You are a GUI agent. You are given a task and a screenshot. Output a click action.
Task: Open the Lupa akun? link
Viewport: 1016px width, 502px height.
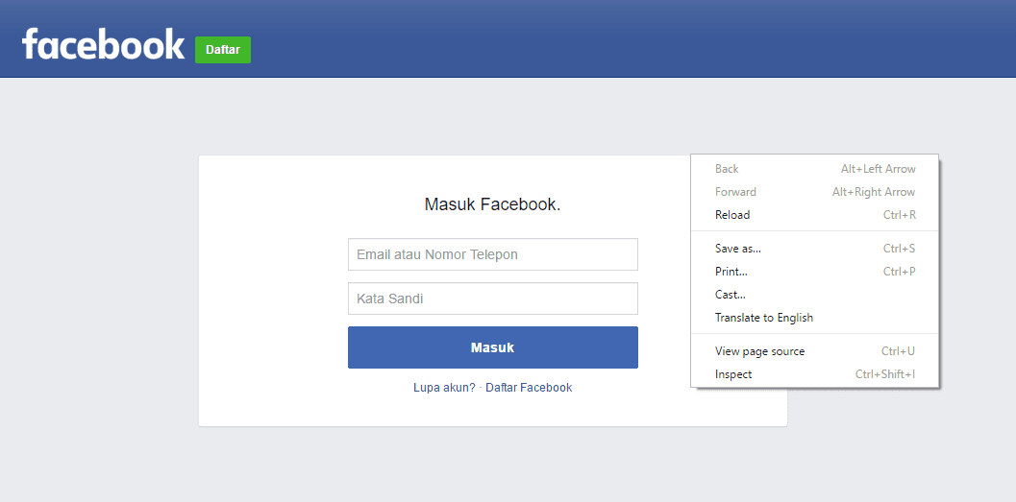click(x=443, y=388)
